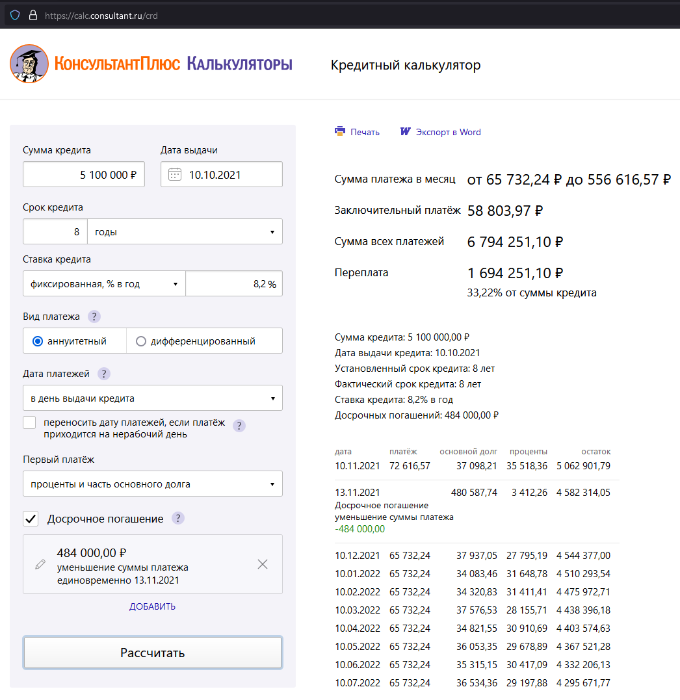
Task: Select дифференцированный payment type
Action: click(x=140, y=341)
